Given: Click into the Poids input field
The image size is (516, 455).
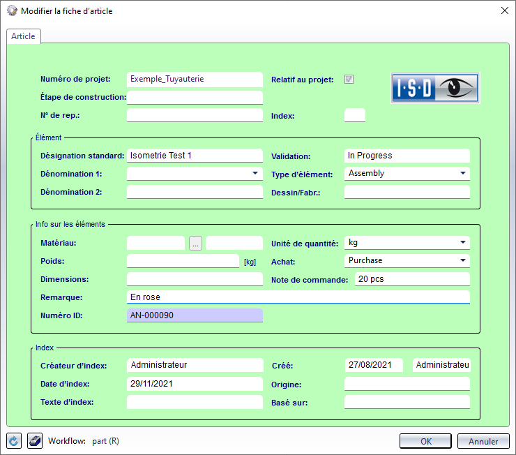Looking at the screenshot, I should click(183, 261).
